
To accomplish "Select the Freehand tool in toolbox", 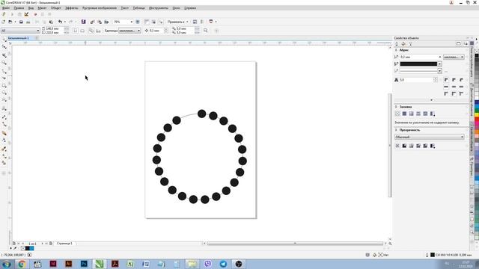I will (x=4, y=71).
